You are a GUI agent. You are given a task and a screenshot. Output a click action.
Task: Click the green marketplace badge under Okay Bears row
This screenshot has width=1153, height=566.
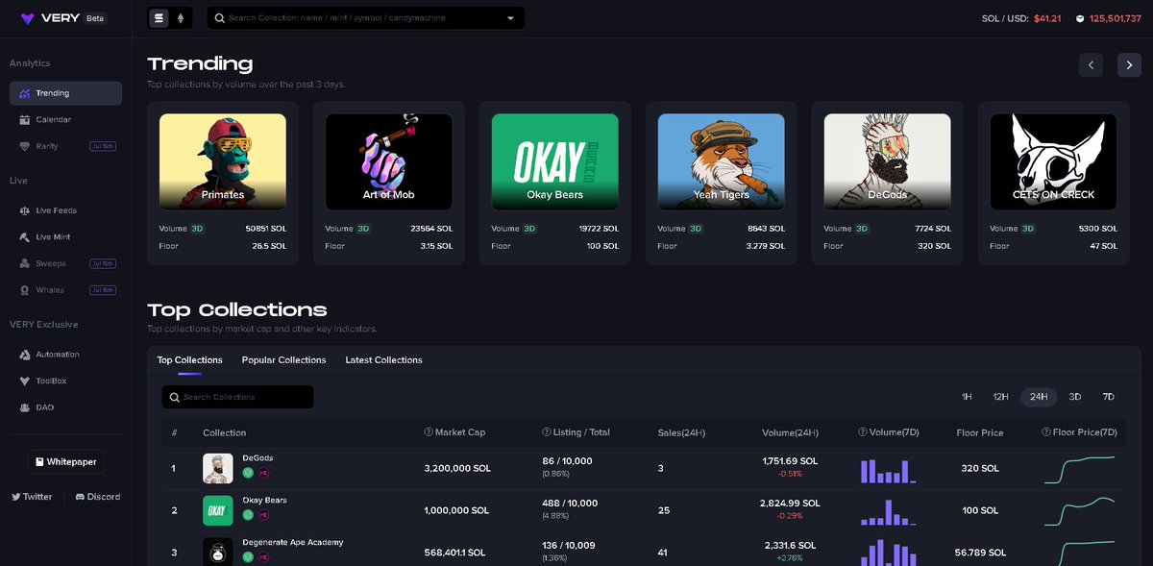(x=248, y=515)
